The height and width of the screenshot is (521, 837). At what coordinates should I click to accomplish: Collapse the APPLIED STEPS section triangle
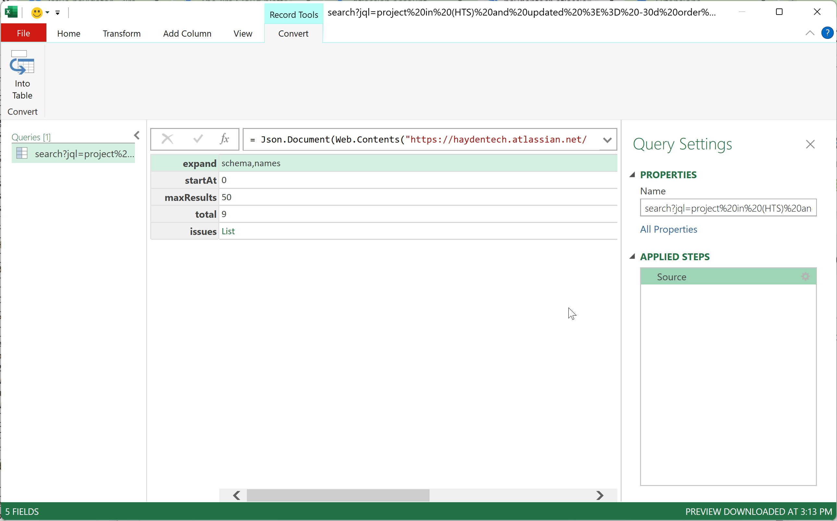pos(632,256)
